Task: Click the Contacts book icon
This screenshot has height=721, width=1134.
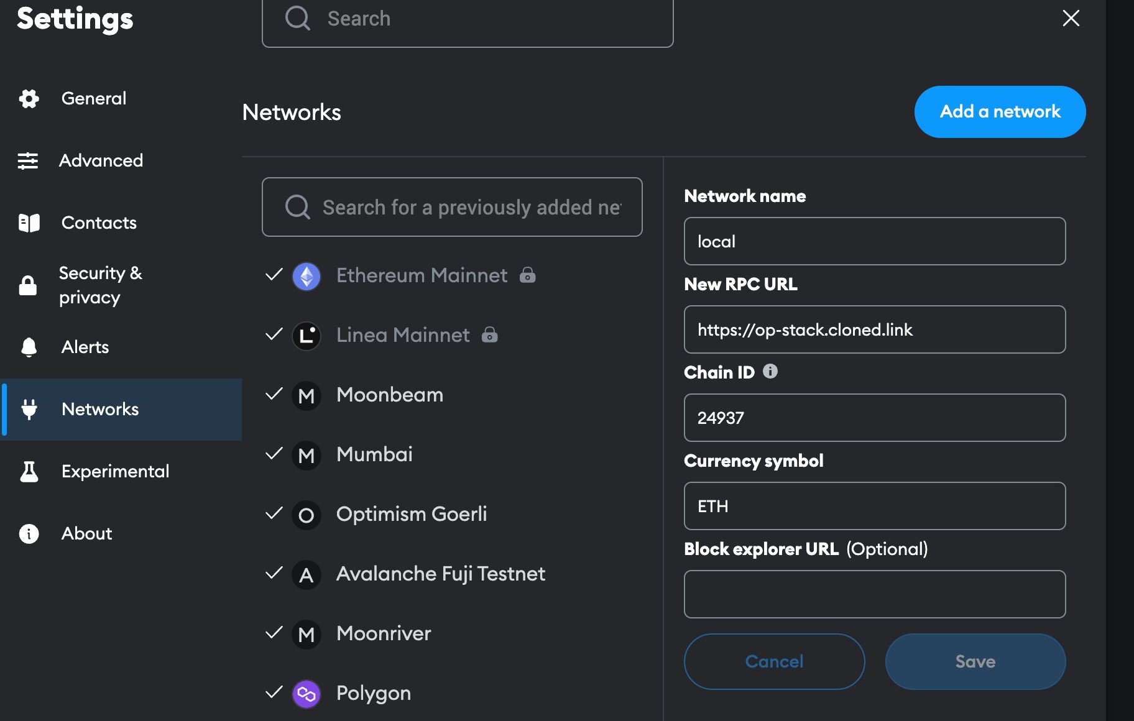Action: tap(29, 223)
